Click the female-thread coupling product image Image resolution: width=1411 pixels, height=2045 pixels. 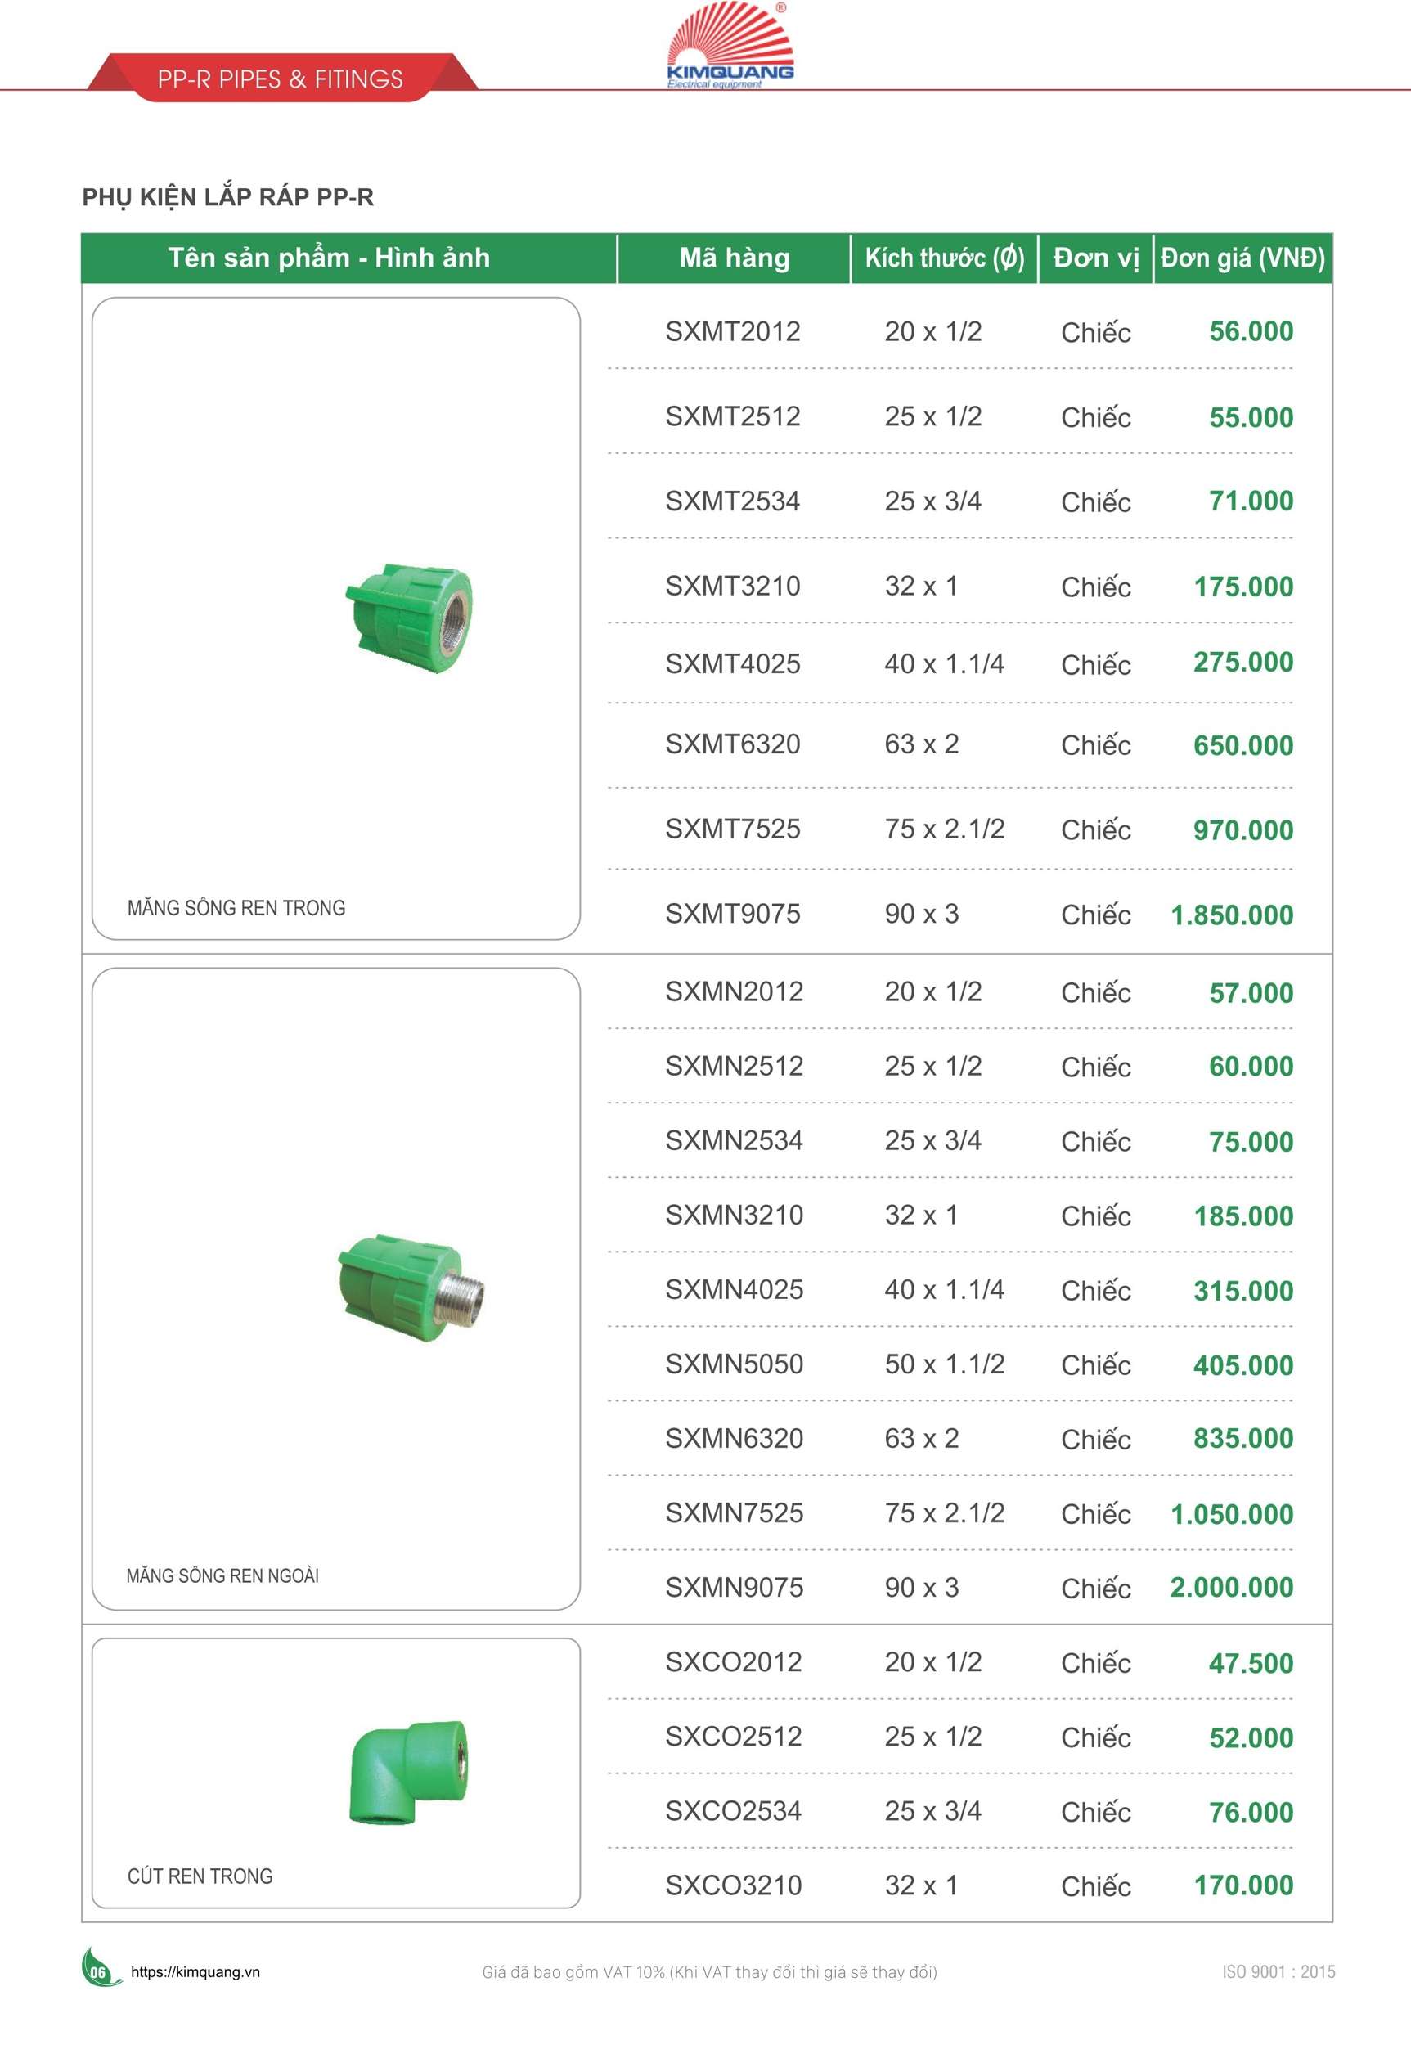(x=409, y=618)
